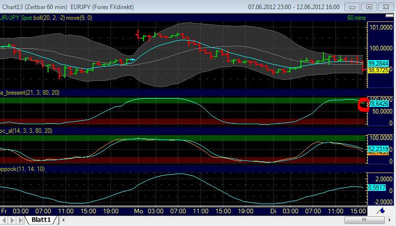Click the Mo day label on time axis
The image size is (396, 226).
click(138, 211)
